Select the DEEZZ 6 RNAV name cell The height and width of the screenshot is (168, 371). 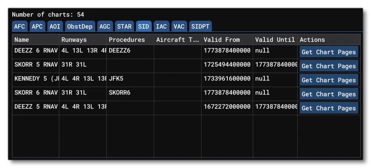tap(35, 52)
